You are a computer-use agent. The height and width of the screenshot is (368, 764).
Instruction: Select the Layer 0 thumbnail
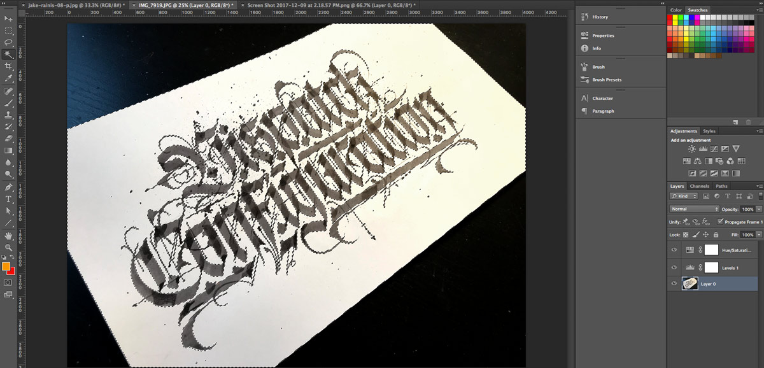tap(690, 284)
